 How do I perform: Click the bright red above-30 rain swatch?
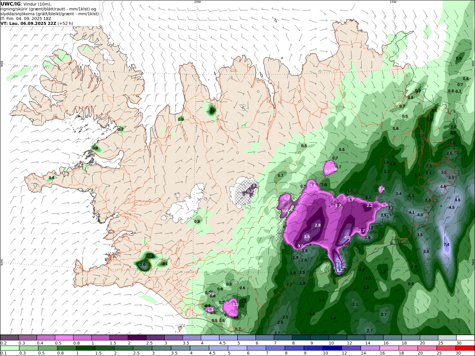click(465, 348)
